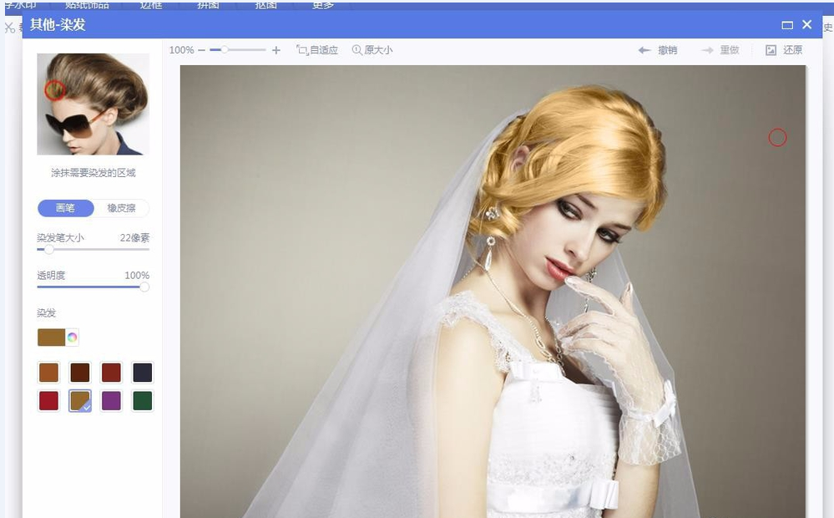
Task: Switch to the 橡皮擦 eraser mode
Action: pyautogui.click(x=122, y=208)
